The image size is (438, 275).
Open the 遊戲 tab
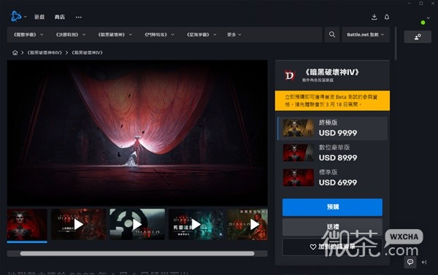point(39,17)
